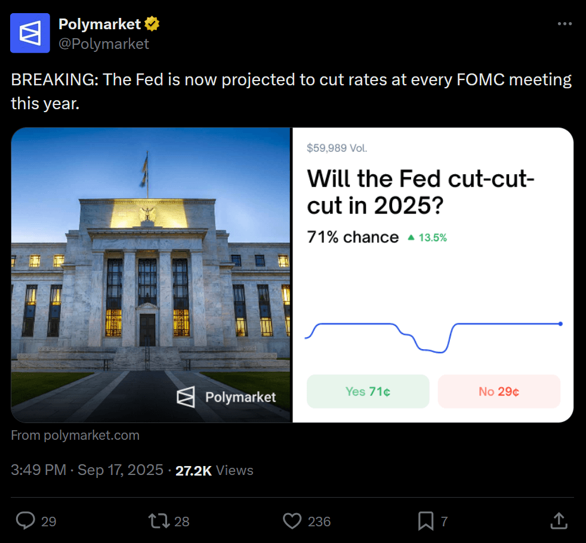View the 27.2K Views analytics
Image resolution: width=586 pixels, height=543 pixels.
click(x=214, y=470)
